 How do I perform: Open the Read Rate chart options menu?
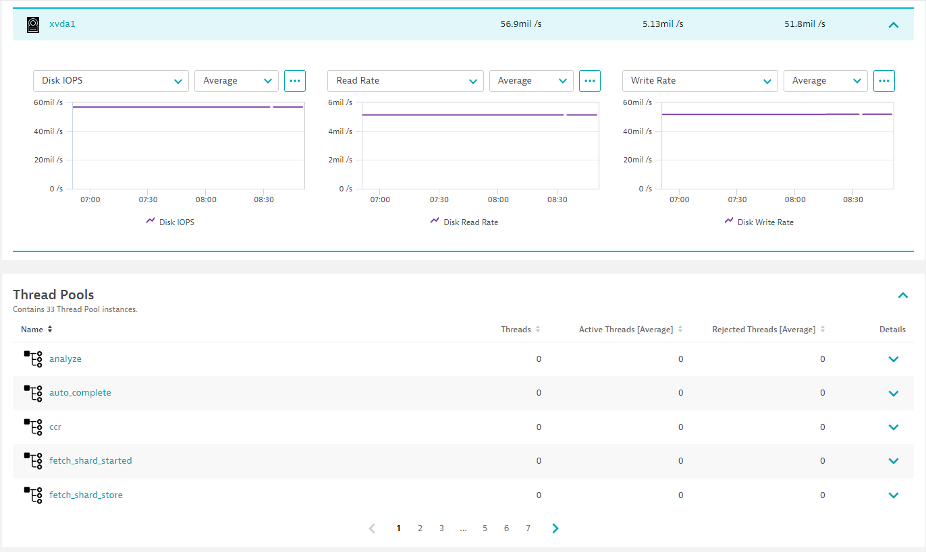590,81
